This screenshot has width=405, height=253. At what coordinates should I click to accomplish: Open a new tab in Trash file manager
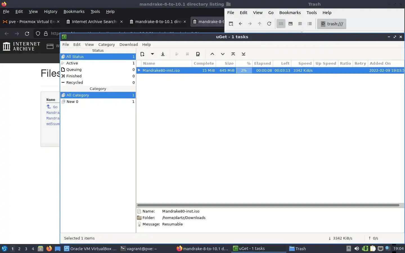231,24
